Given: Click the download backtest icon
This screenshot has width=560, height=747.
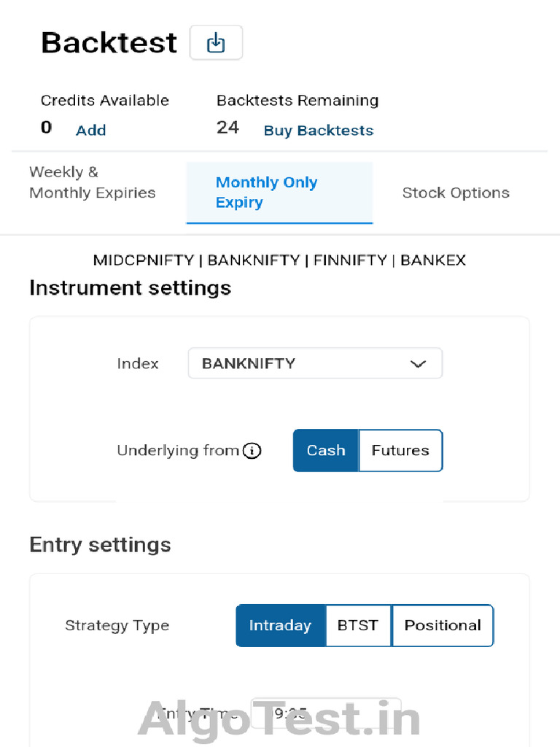Looking at the screenshot, I should click(x=216, y=43).
